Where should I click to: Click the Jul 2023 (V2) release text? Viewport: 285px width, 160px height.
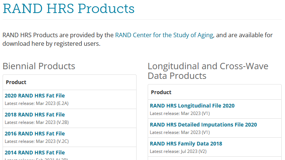click(x=178, y=151)
